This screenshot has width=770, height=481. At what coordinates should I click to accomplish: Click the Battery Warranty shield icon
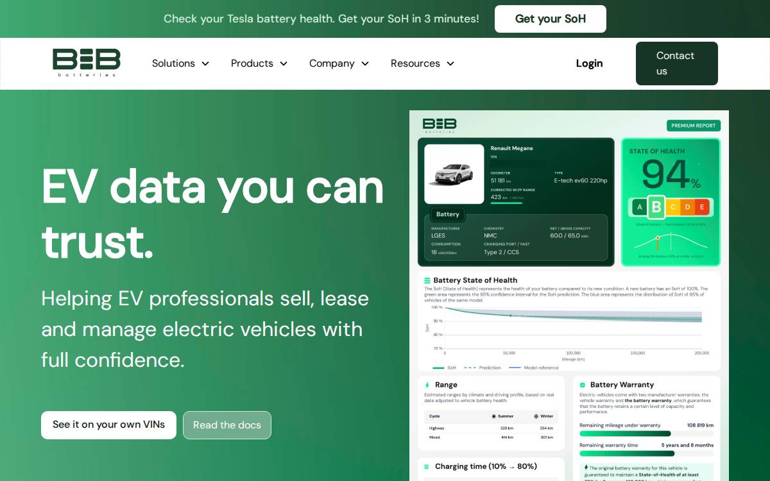[583, 385]
